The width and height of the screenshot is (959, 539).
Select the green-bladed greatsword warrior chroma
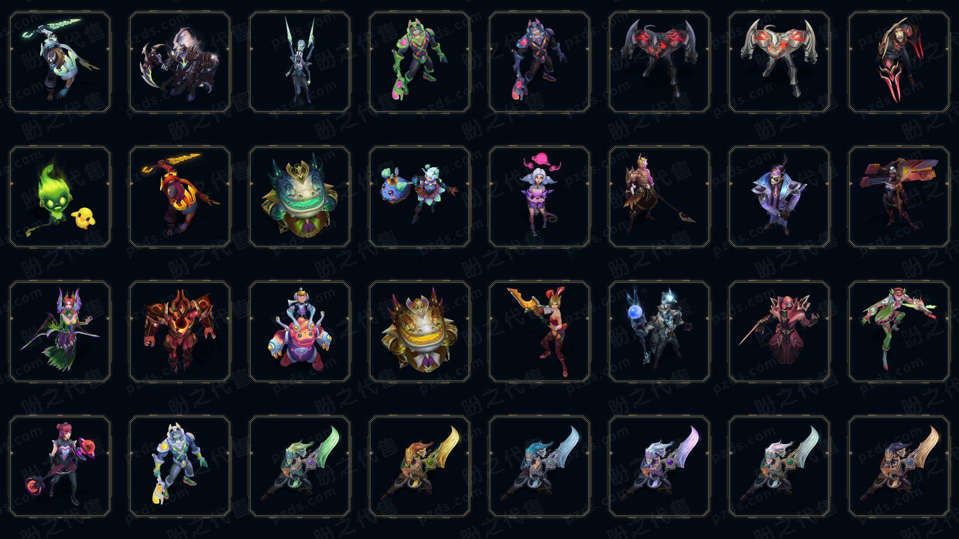pyautogui.click(x=300, y=466)
